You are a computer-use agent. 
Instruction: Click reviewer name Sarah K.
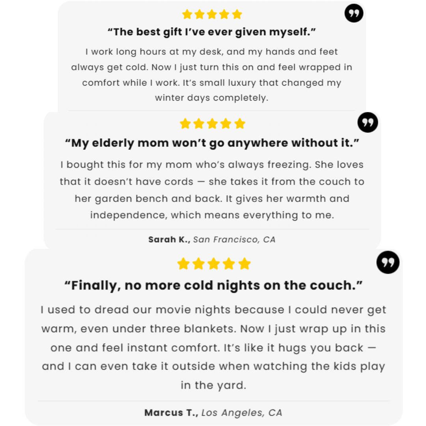coord(169,239)
